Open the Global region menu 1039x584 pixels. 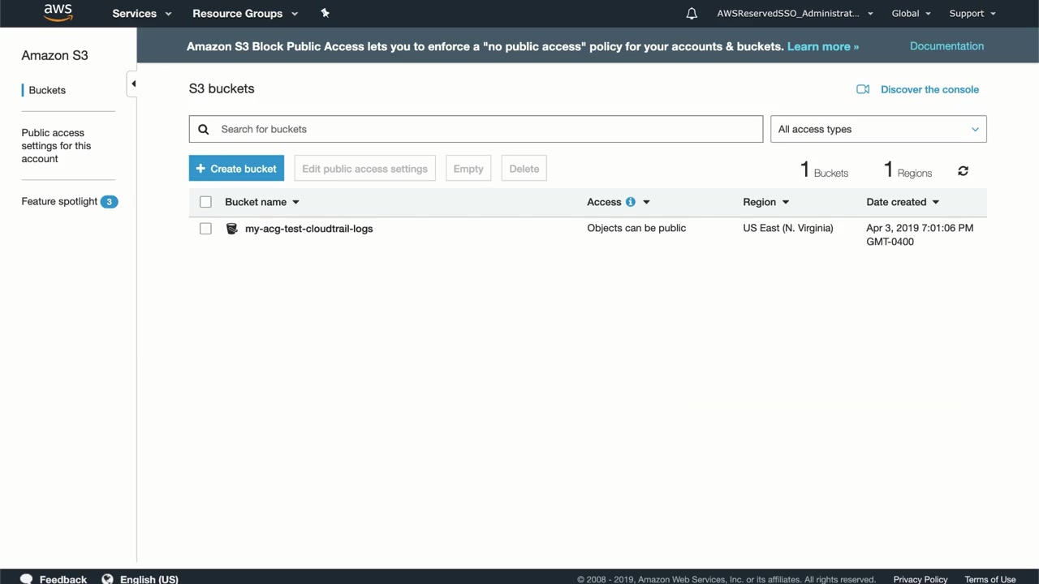coord(912,13)
